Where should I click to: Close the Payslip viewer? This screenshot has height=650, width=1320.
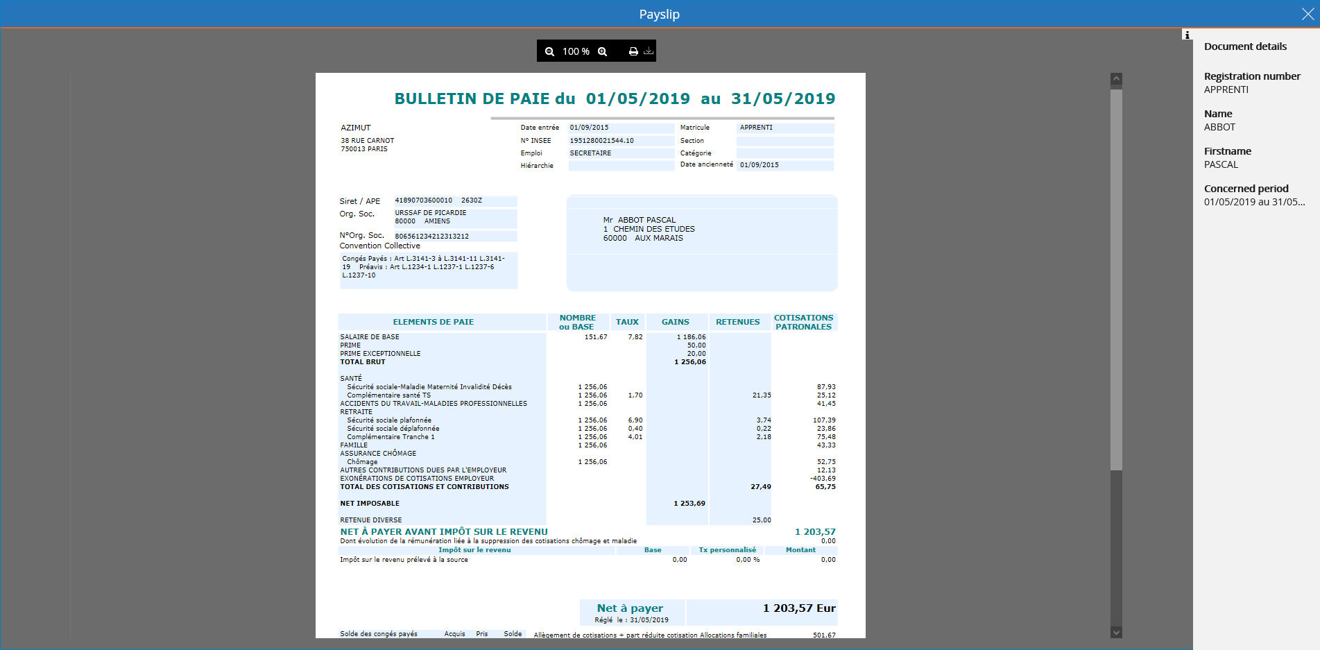pos(1308,13)
